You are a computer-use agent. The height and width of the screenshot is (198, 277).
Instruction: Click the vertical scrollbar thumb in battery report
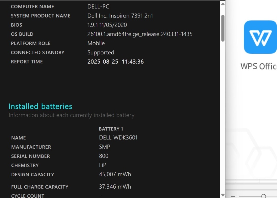(x=223, y=28)
